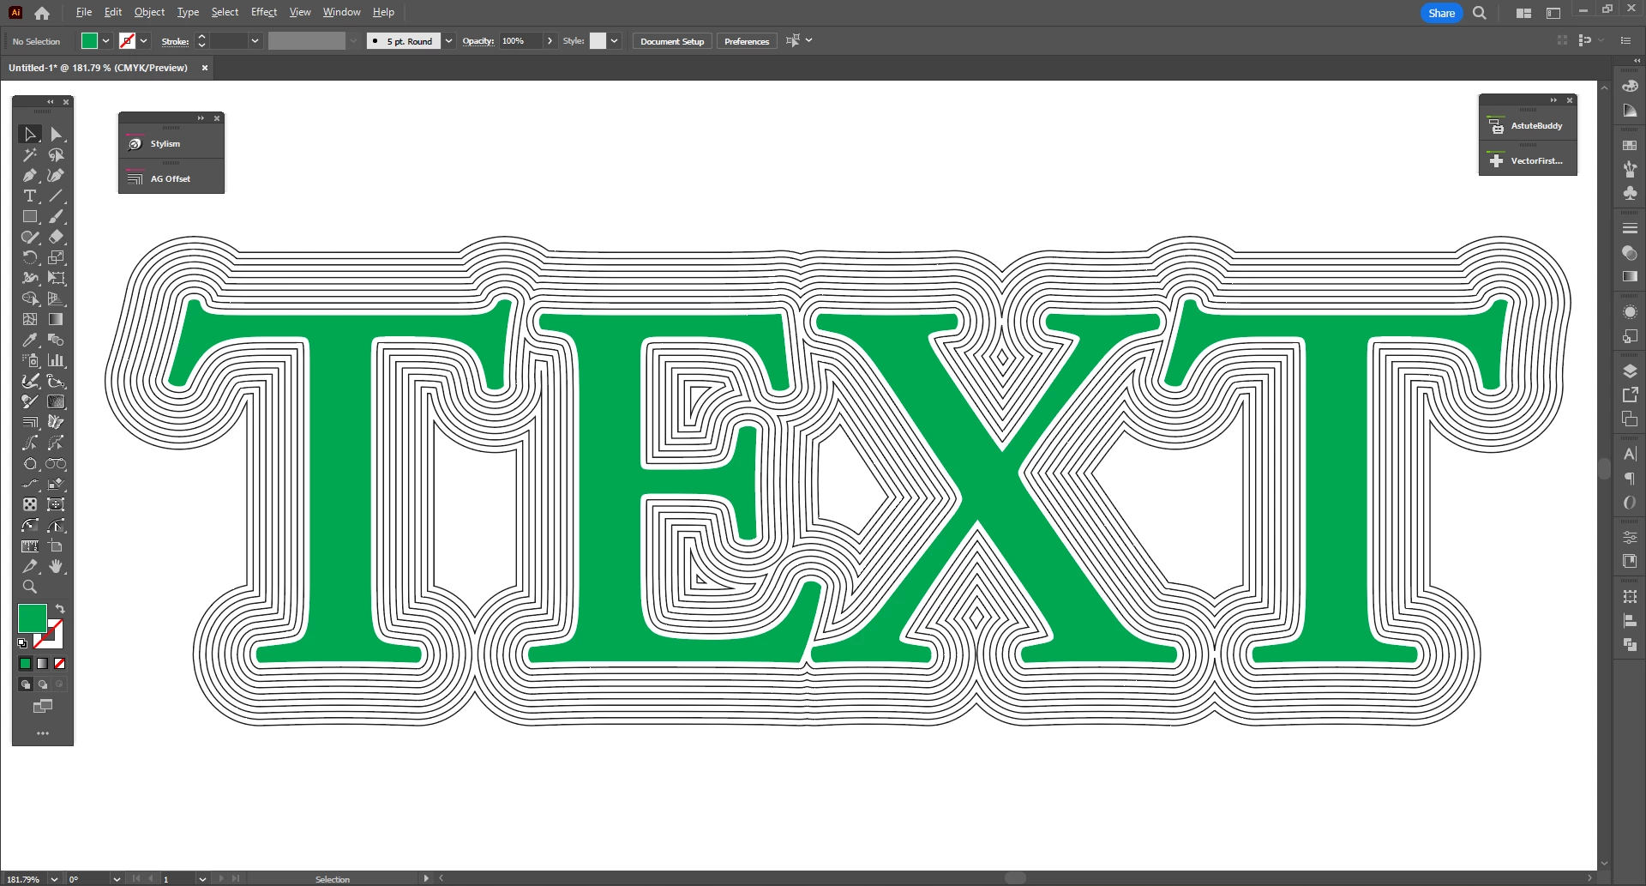This screenshot has width=1646, height=886.
Task: Select the Paintbrush tool
Action: click(x=56, y=216)
